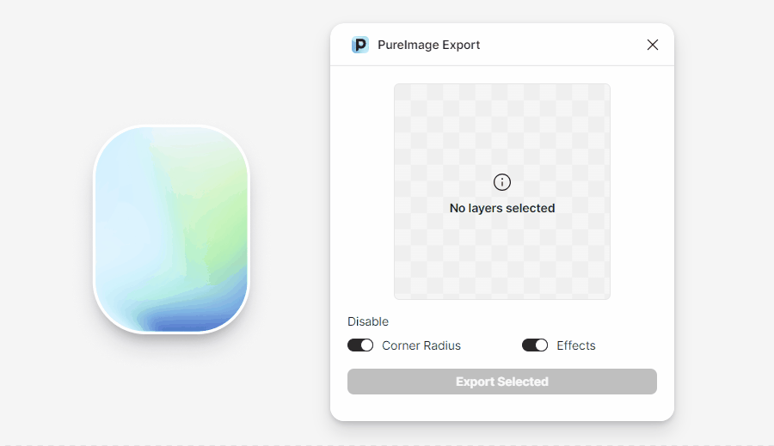774x446 pixels.
Task: Select the gradient rounded rectangle on the canvas
Action: [x=171, y=229]
